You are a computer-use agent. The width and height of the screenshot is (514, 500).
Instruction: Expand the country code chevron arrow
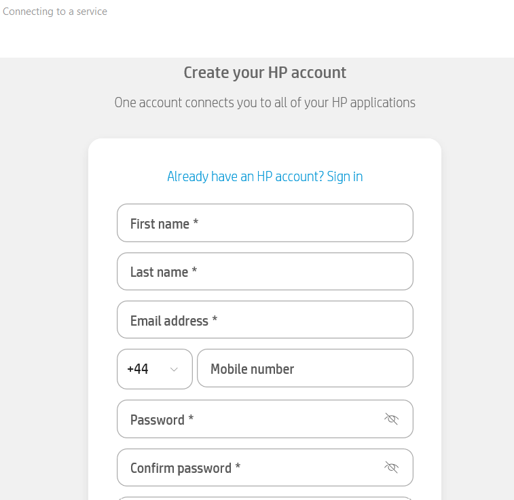tap(174, 369)
